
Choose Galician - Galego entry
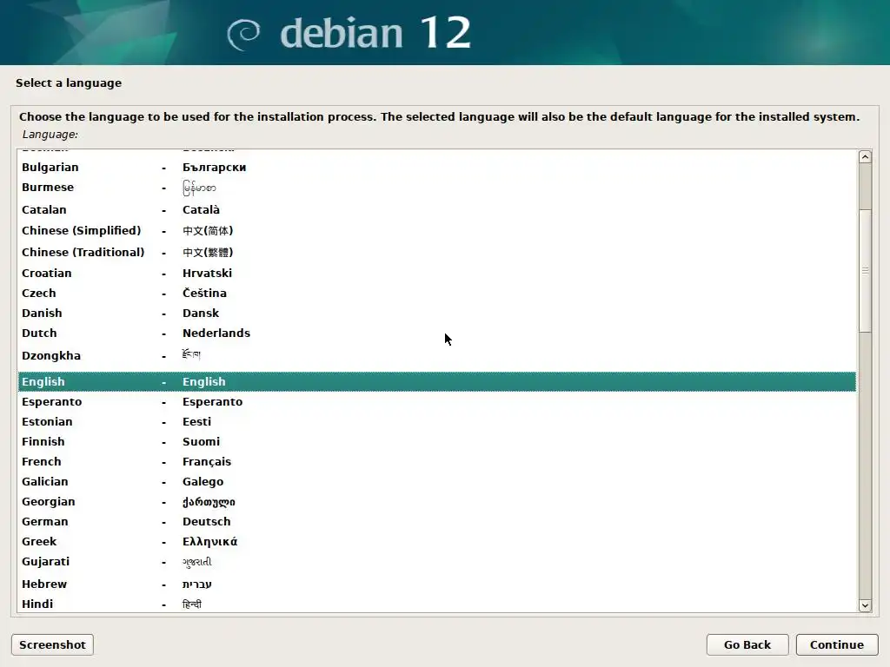(436, 481)
